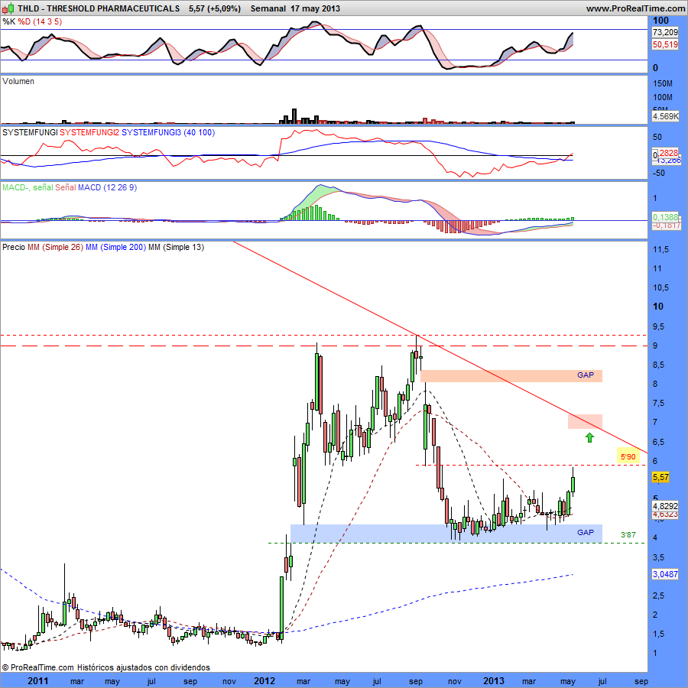
Task: Click the green up arrow on the chart
Action: click(589, 437)
